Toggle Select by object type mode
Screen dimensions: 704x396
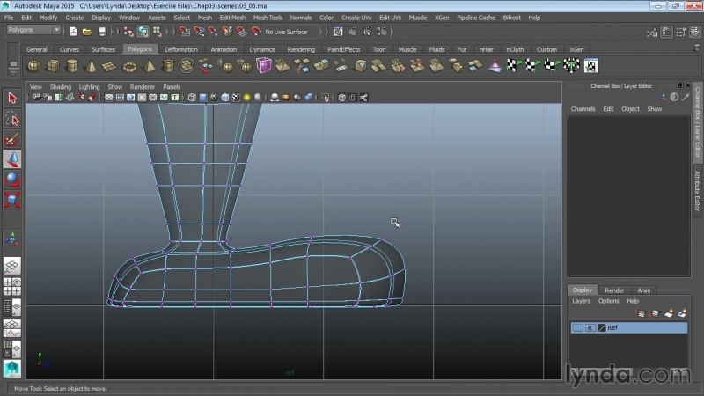143,32
